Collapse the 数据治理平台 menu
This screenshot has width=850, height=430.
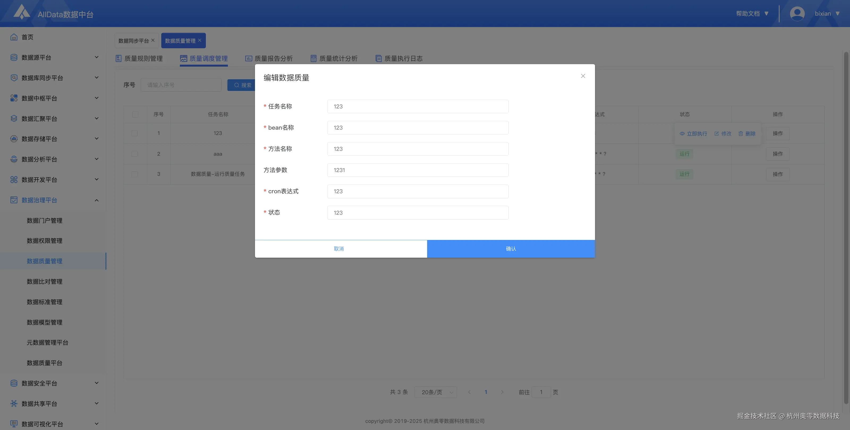96,200
